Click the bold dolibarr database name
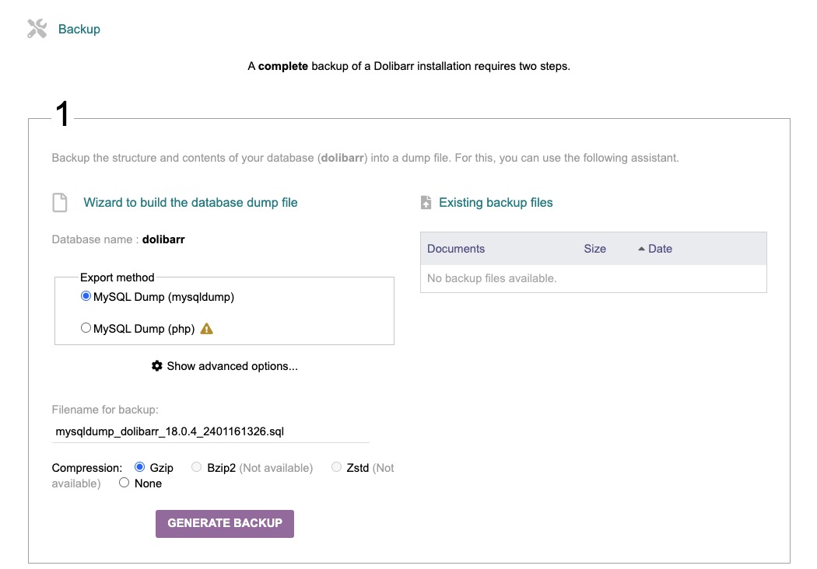This screenshot has height=569, width=817. click(163, 239)
